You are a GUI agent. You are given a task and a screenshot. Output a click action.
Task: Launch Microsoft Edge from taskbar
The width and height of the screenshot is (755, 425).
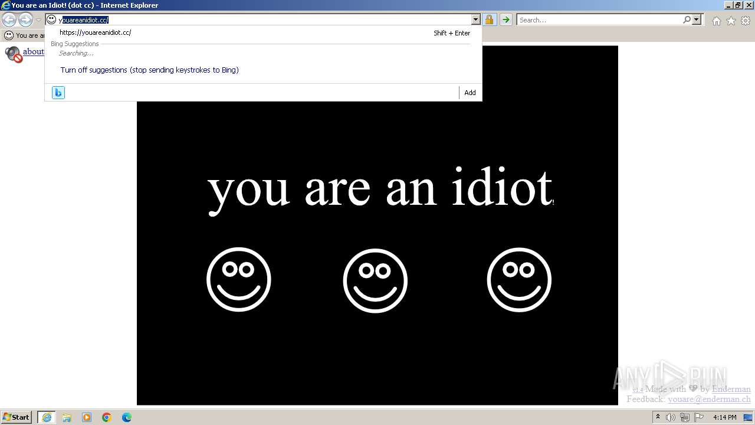click(127, 417)
